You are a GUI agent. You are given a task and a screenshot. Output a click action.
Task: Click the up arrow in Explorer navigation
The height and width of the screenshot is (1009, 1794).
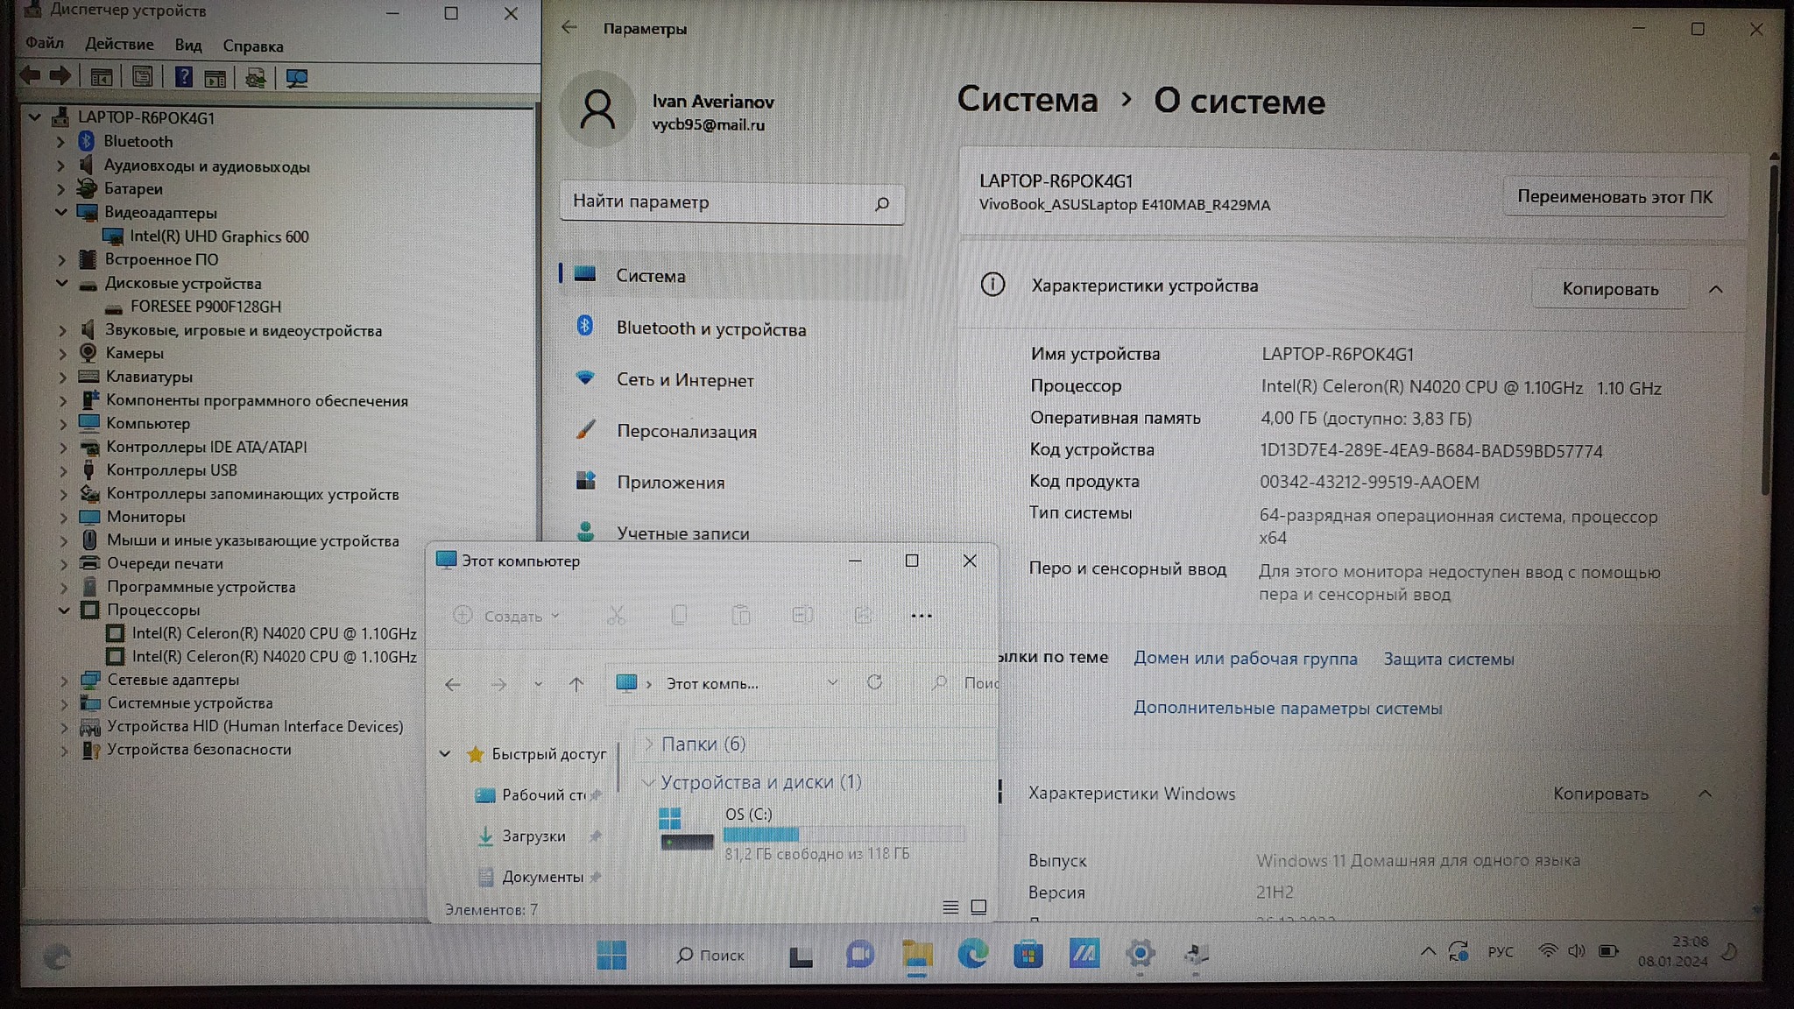pos(576,684)
